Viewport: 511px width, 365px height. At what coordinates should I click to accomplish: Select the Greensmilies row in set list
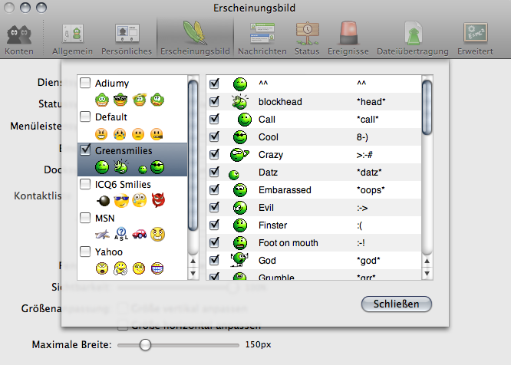[x=132, y=159]
